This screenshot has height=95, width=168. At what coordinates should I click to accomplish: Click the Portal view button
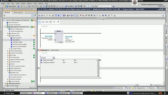tap(9, 93)
